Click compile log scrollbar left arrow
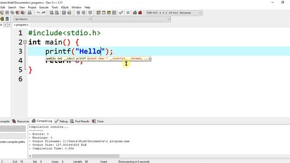This screenshot has height=163, width=290. 30,156
